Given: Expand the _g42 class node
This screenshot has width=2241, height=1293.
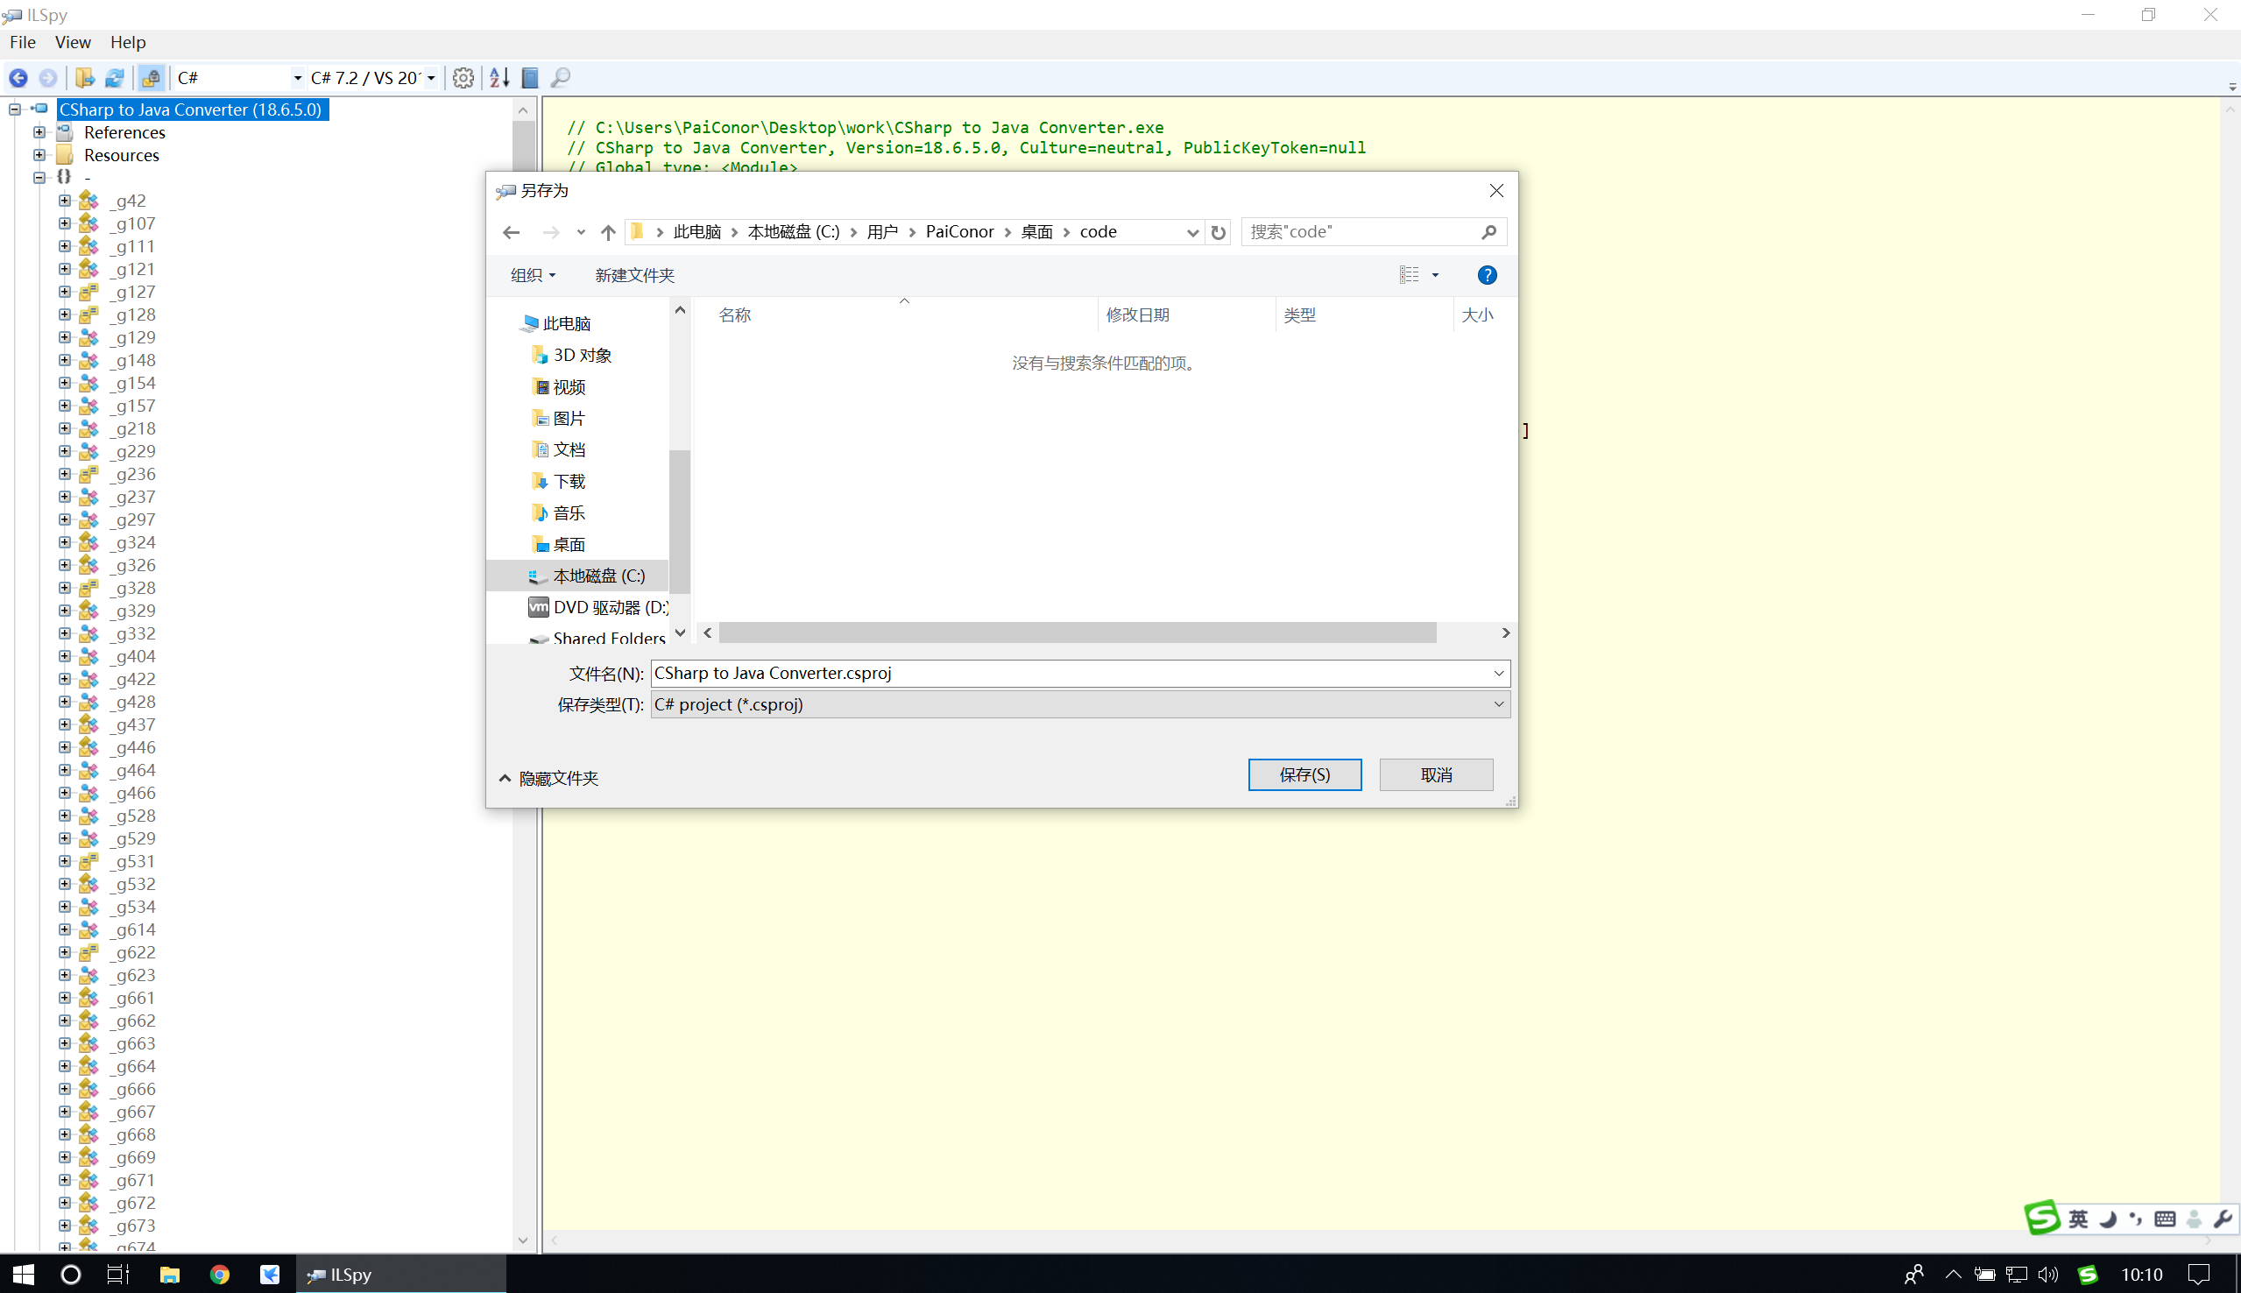Looking at the screenshot, I should click(65, 201).
